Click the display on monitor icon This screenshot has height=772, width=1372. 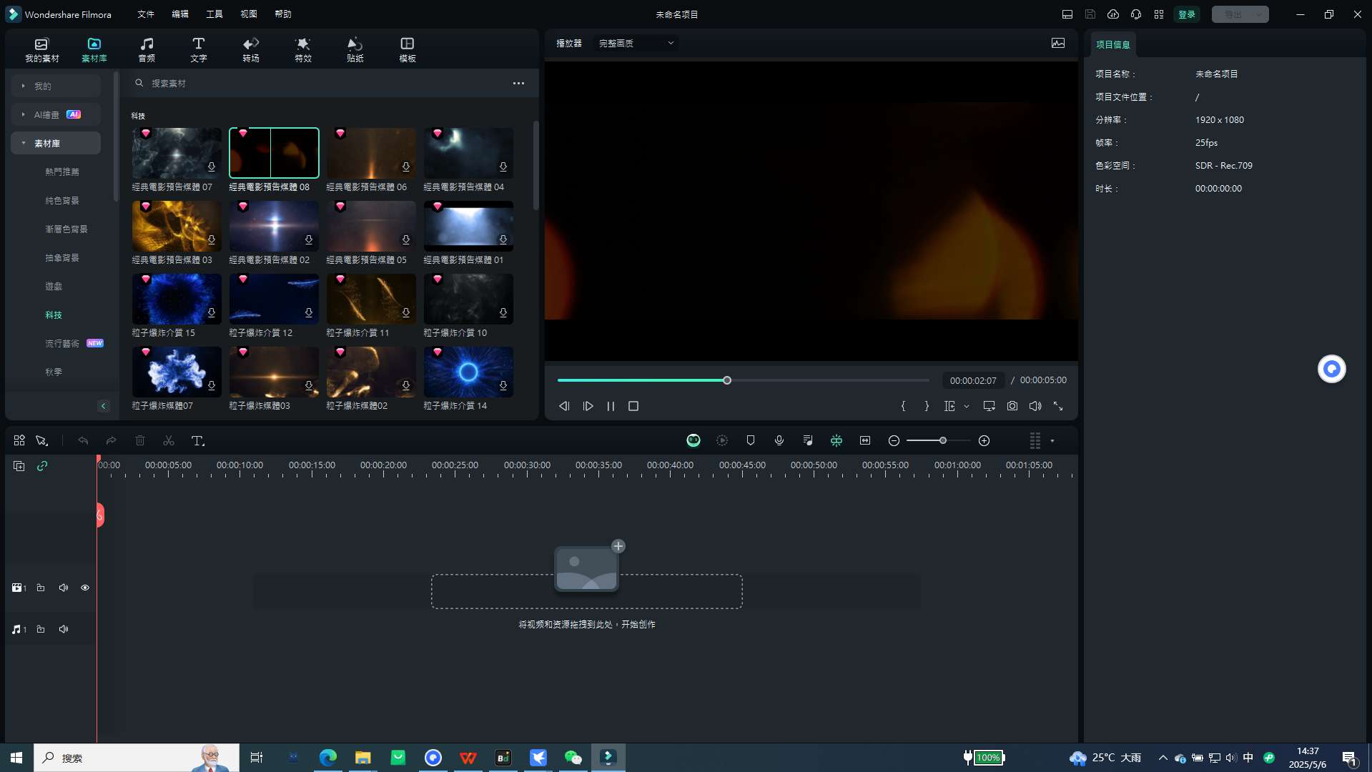point(989,406)
